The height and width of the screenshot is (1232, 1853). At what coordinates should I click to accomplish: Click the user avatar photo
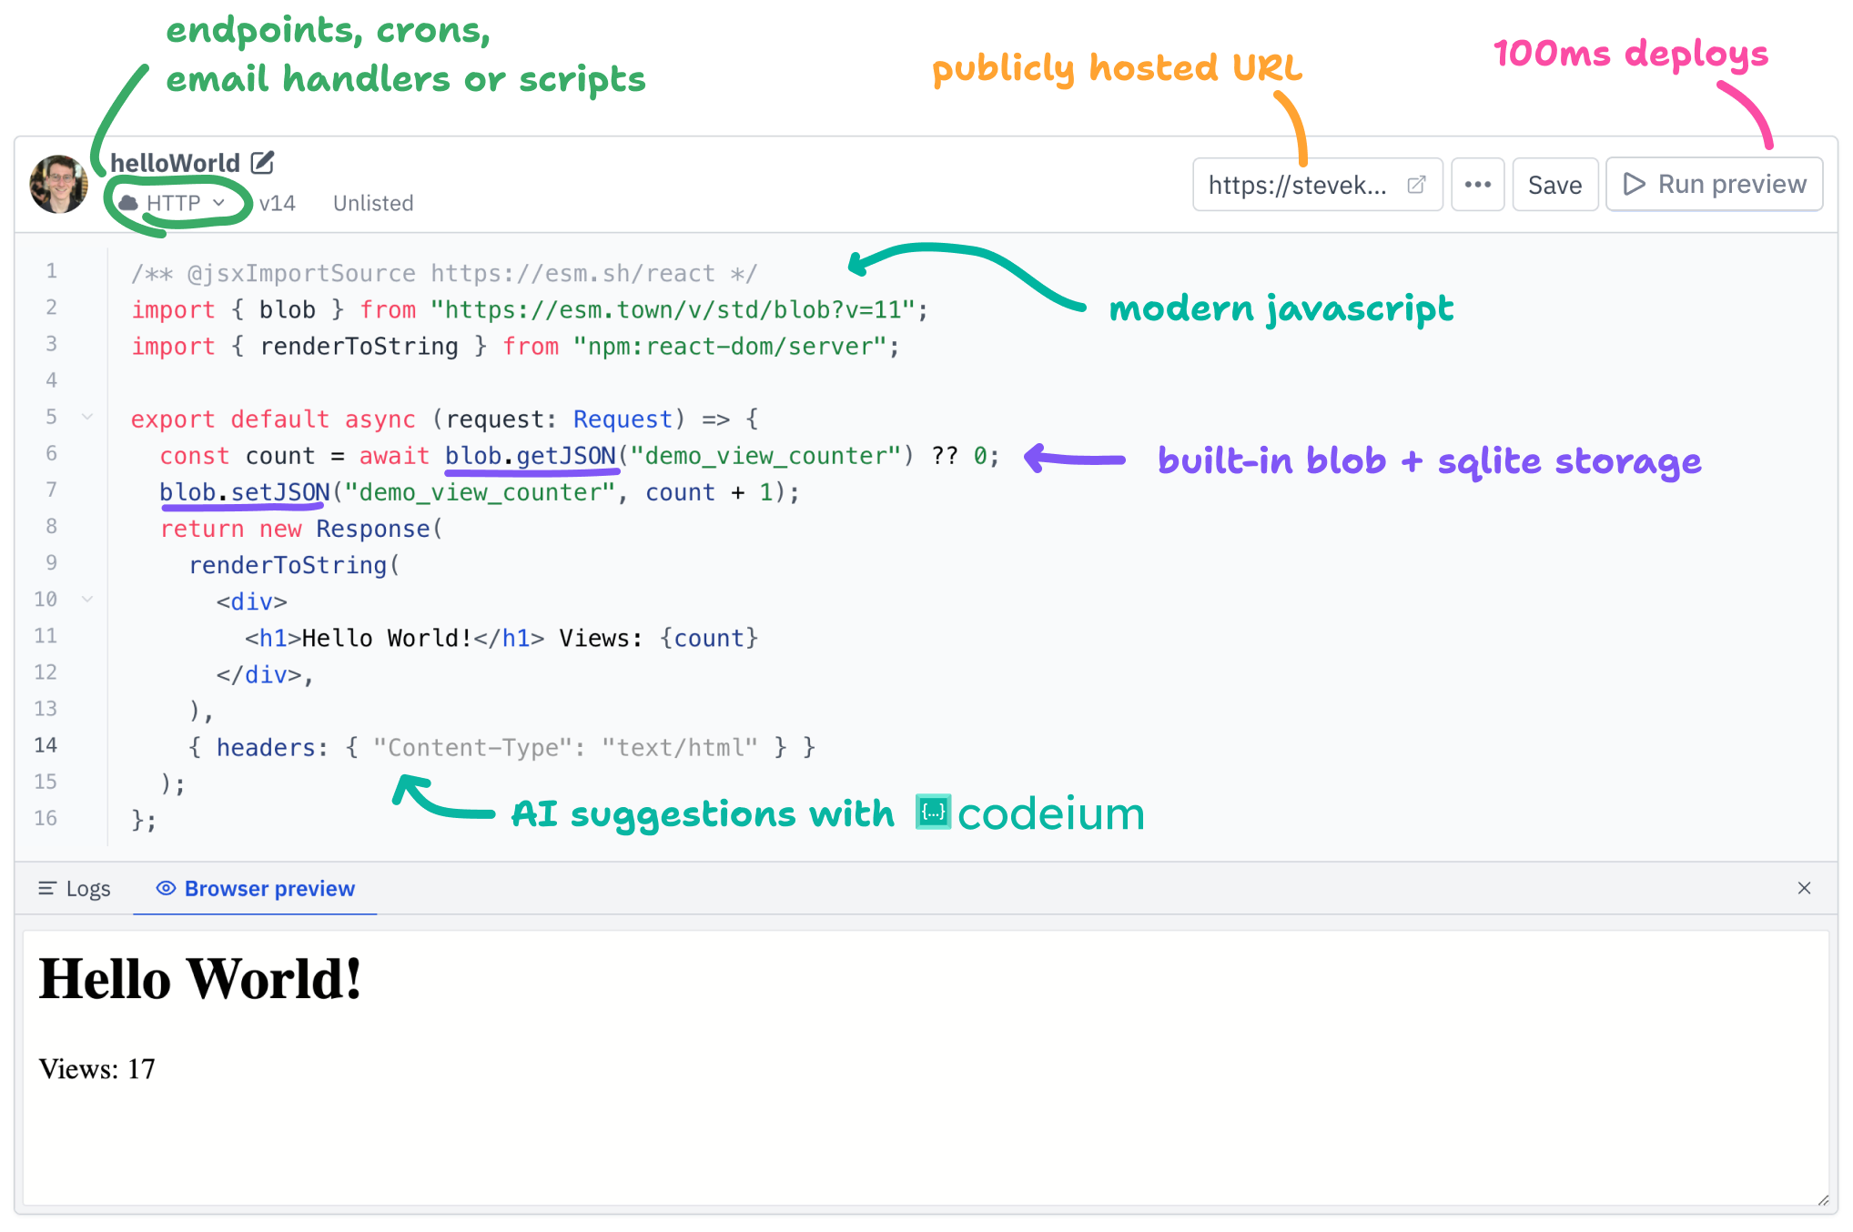point(57,183)
